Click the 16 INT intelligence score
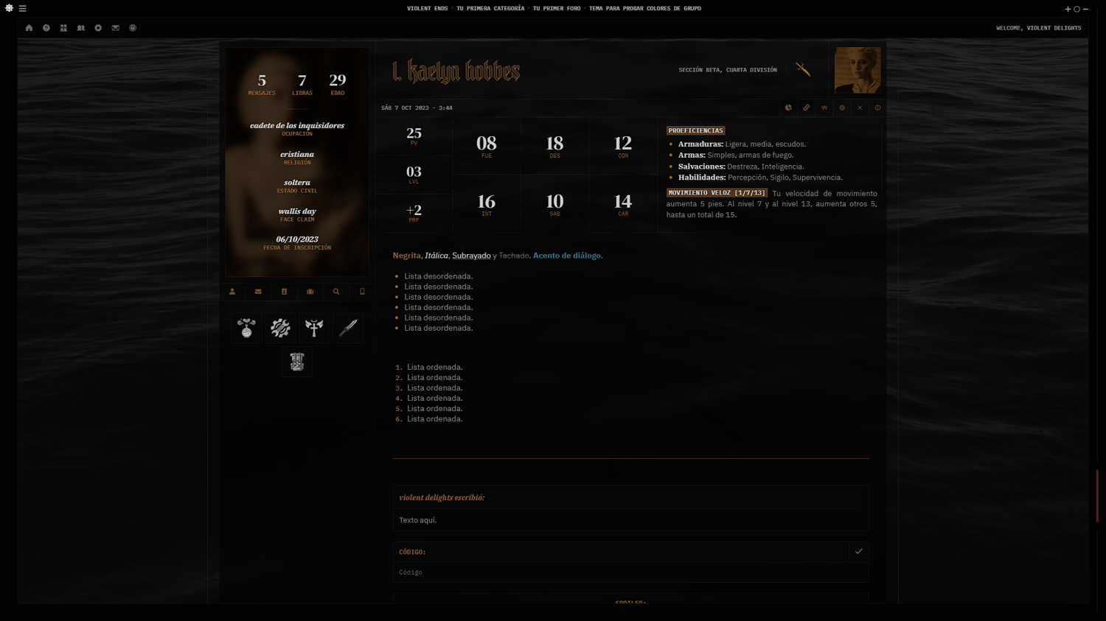This screenshot has width=1106, height=621. pos(487,204)
